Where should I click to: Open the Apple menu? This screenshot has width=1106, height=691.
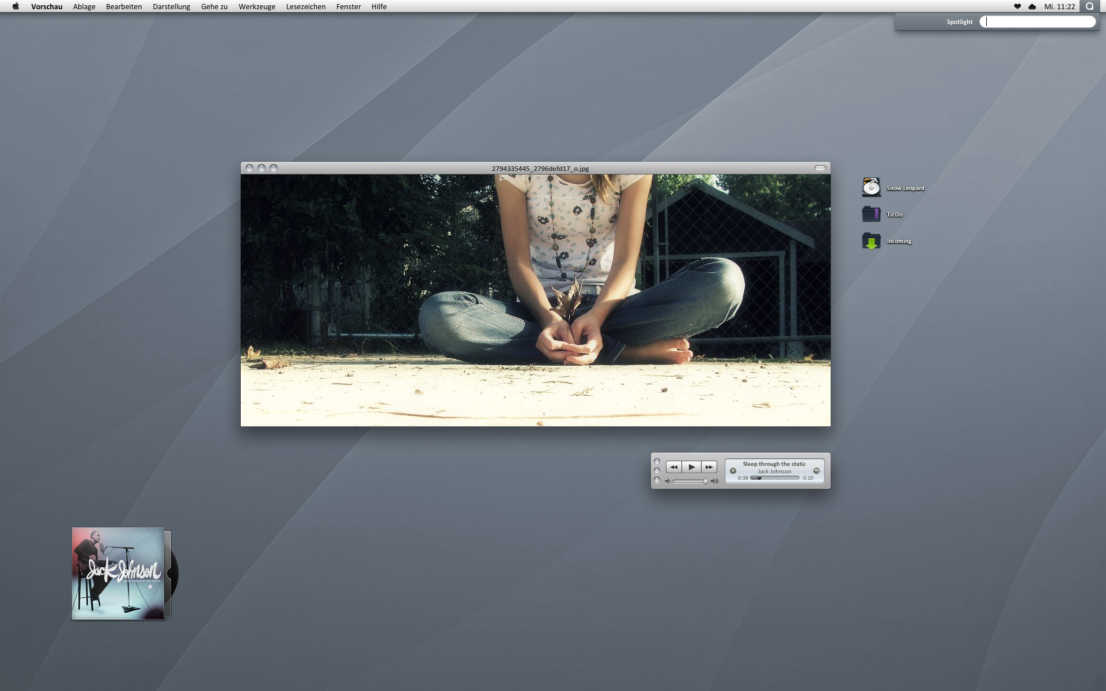pyautogui.click(x=16, y=6)
